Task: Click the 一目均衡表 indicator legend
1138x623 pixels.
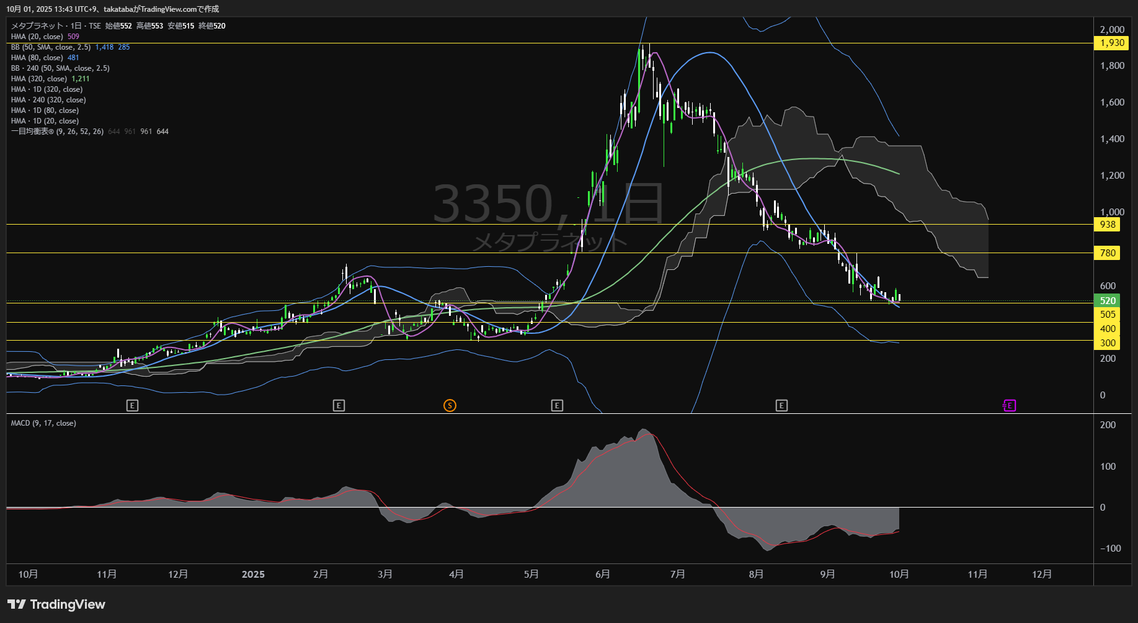Action: [x=57, y=132]
